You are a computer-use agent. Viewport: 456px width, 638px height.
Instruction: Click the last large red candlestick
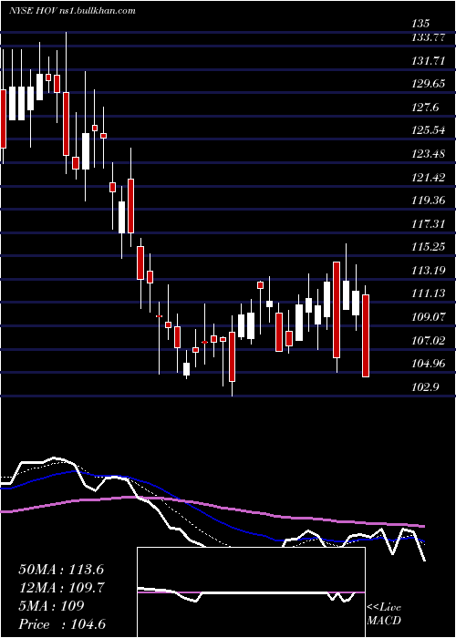(366, 335)
